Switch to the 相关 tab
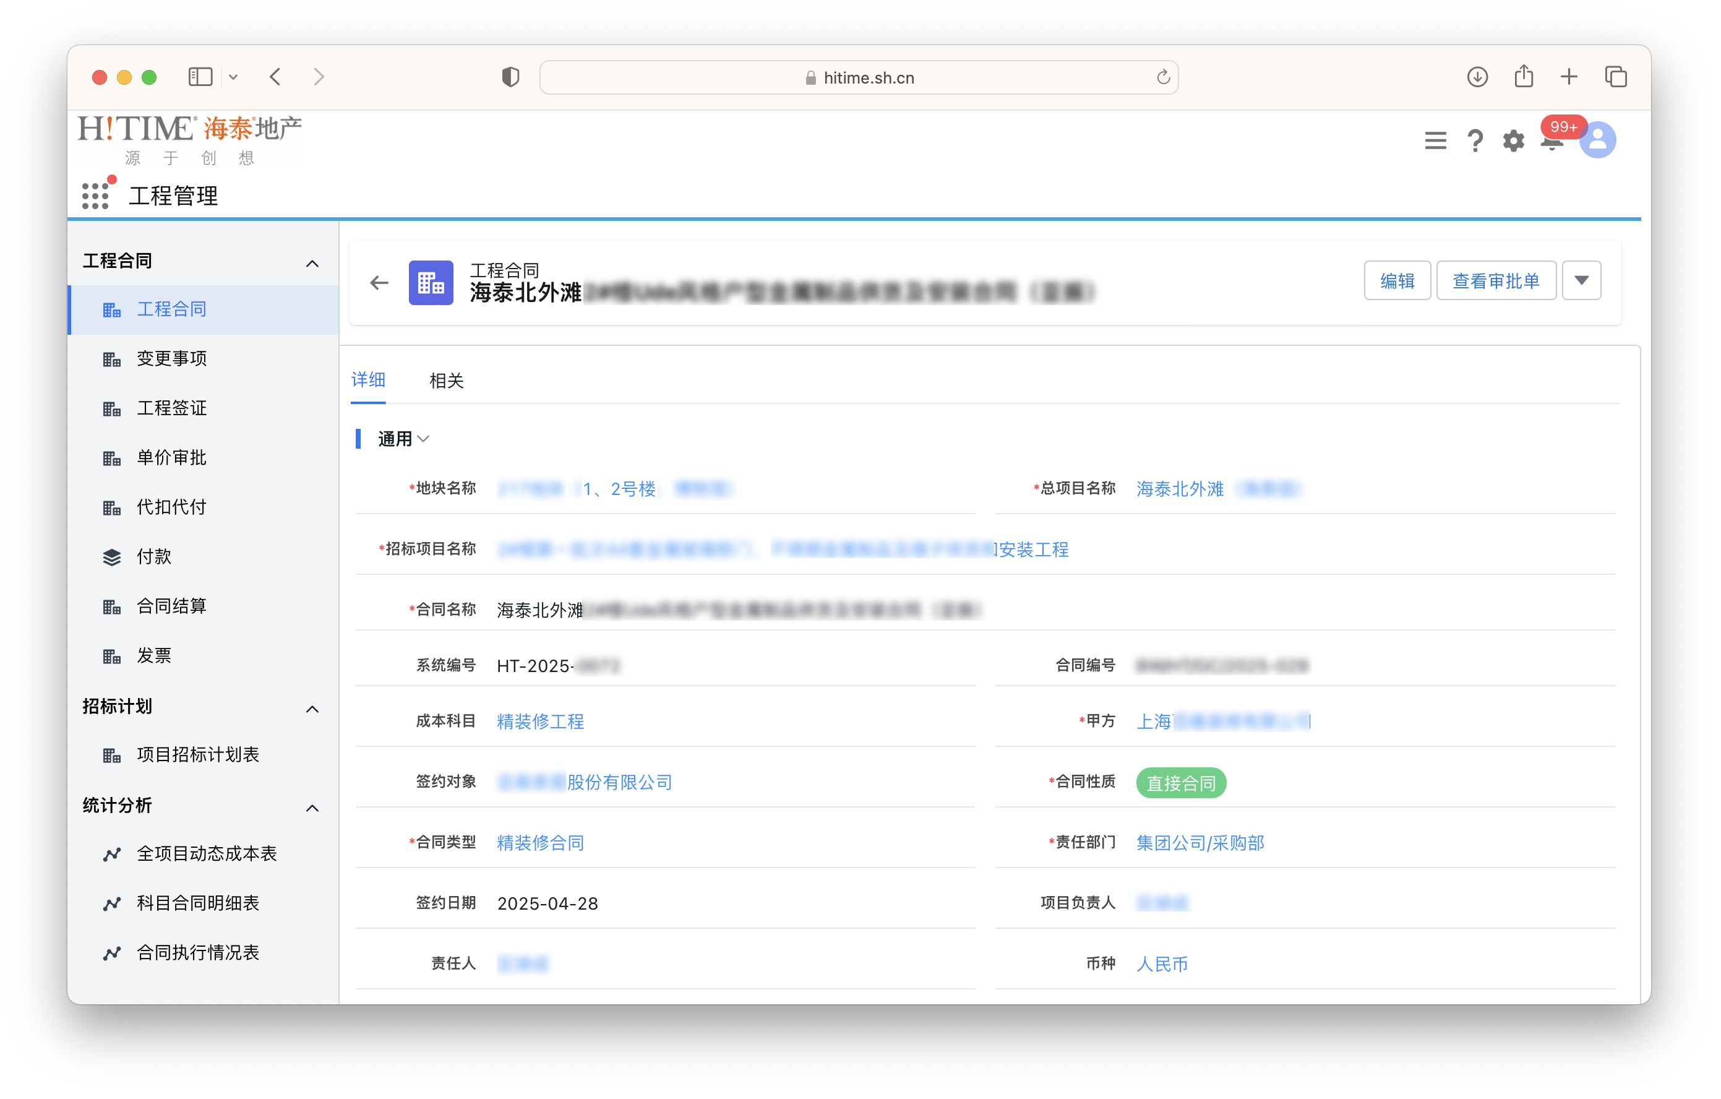The width and height of the screenshot is (1721, 1099). coord(447,381)
